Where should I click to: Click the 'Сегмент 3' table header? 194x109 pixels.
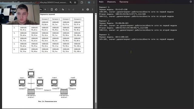point(45,19)
